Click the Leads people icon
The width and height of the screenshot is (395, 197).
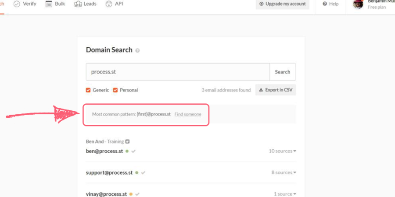78,4
